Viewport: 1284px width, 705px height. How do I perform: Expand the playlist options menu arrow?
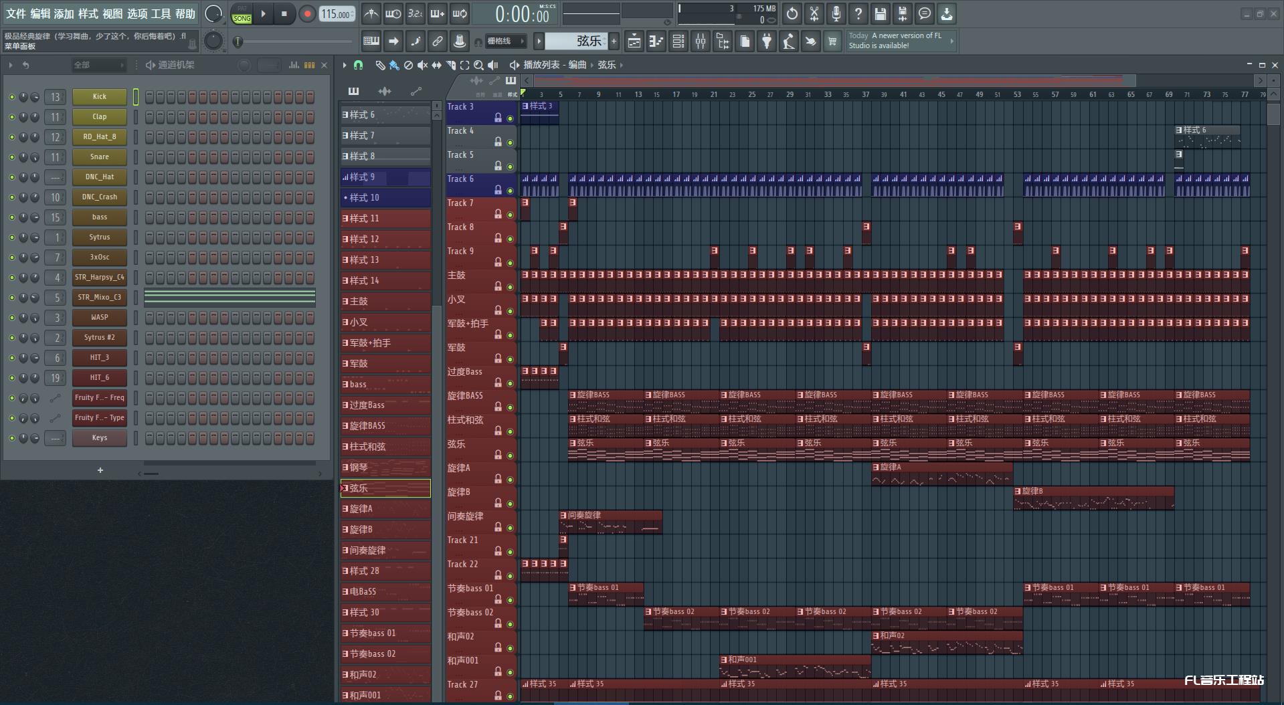345,65
